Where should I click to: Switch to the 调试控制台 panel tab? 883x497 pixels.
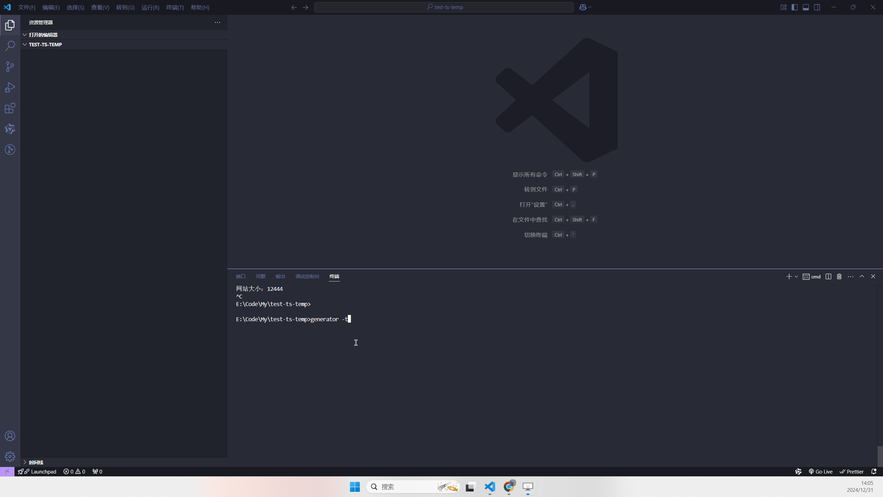click(307, 276)
